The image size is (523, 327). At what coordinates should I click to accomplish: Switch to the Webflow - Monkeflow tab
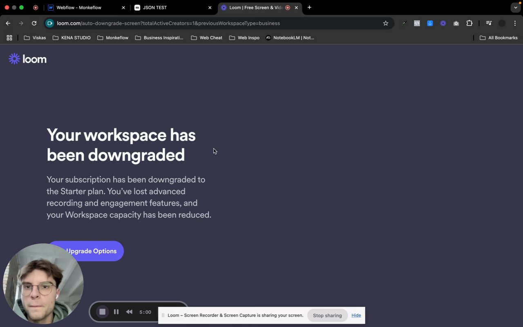[87, 7]
